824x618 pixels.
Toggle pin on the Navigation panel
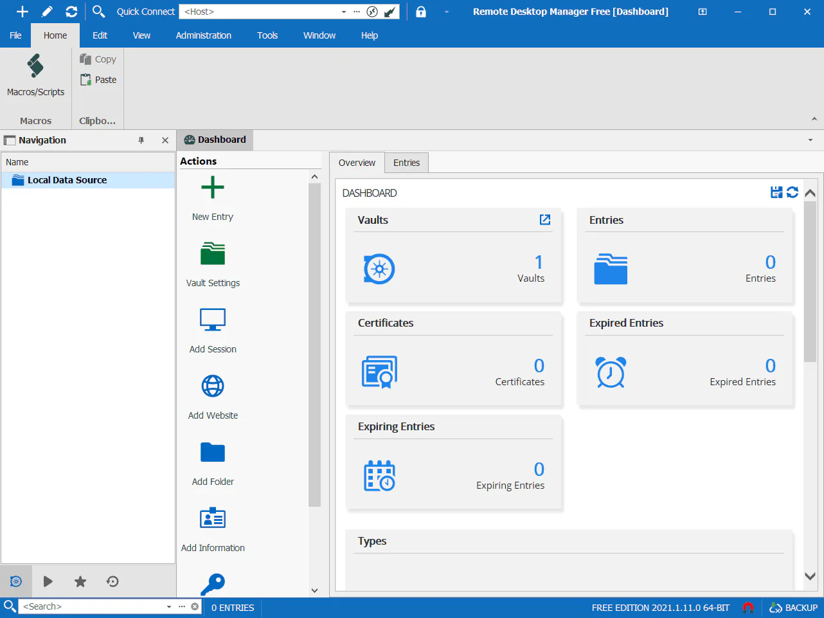tap(141, 140)
